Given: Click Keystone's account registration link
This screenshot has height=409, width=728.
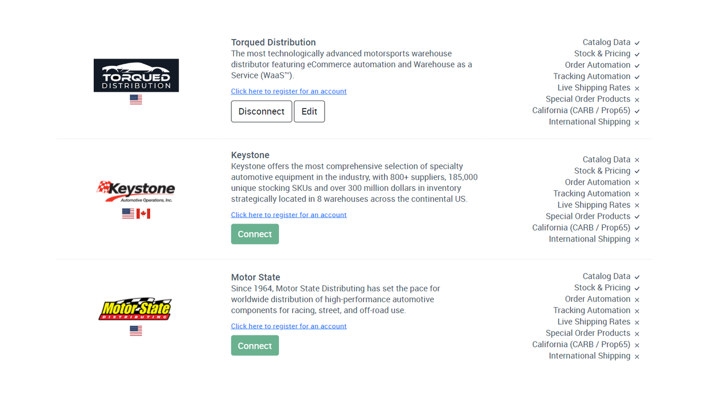Looking at the screenshot, I should (x=288, y=214).
